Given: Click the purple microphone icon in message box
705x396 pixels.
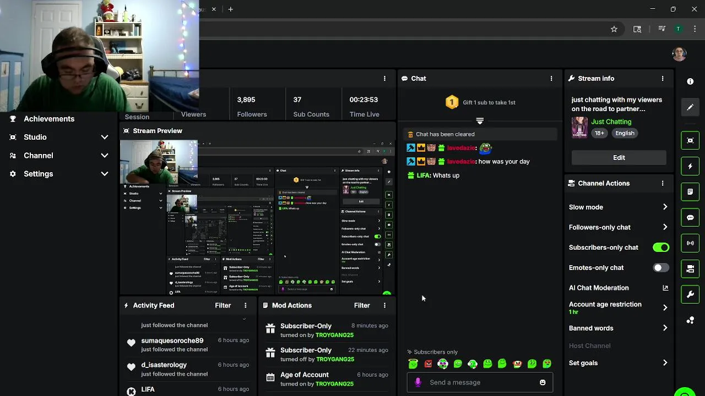Looking at the screenshot, I should (418, 382).
